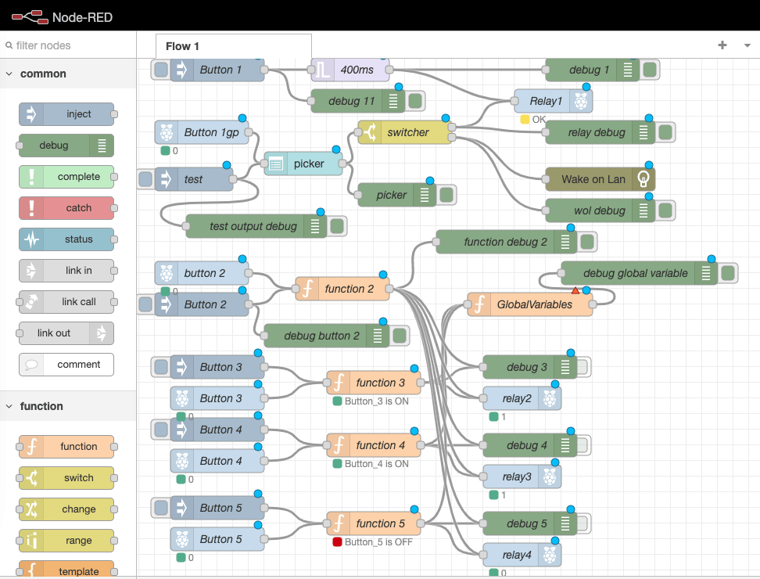Switch to the Flow 1 tab
The width and height of the screenshot is (760, 579).
[x=234, y=46]
